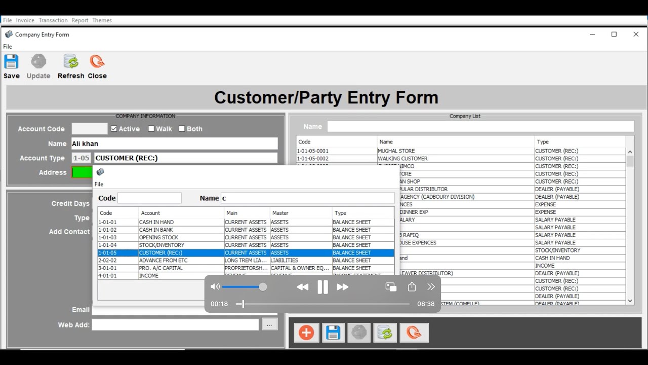Click Company List Code column header
Image resolution: width=648 pixels, height=365 pixels.
click(337, 142)
